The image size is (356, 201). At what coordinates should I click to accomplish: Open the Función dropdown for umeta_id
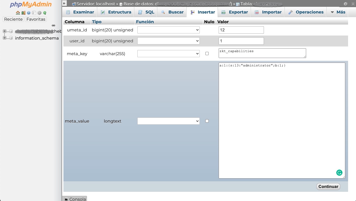tap(168, 30)
